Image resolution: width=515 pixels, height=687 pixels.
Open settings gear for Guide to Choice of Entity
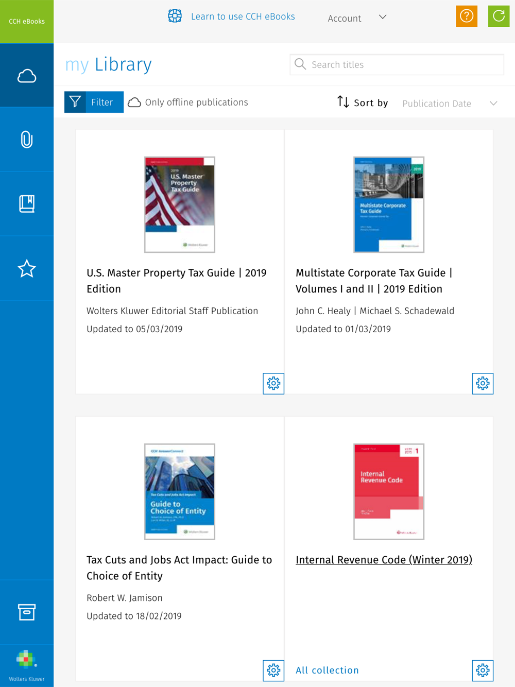coord(273,670)
